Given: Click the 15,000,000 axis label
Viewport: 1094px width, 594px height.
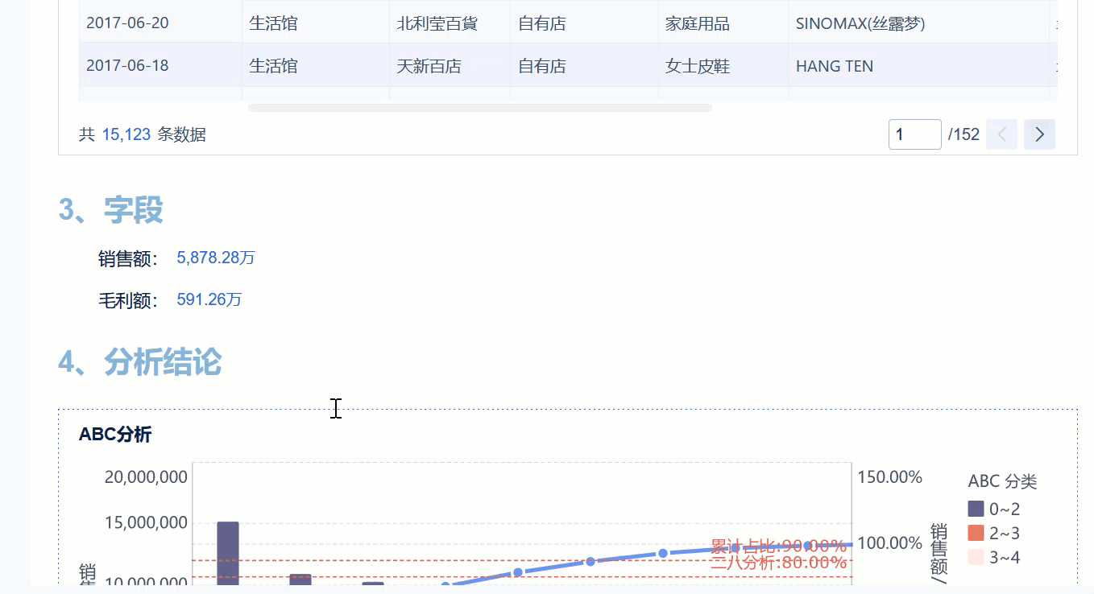Looking at the screenshot, I should [x=146, y=523].
